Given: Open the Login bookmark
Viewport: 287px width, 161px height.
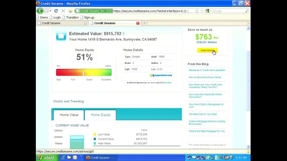Looking at the screenshot, I should click(55, 18).
